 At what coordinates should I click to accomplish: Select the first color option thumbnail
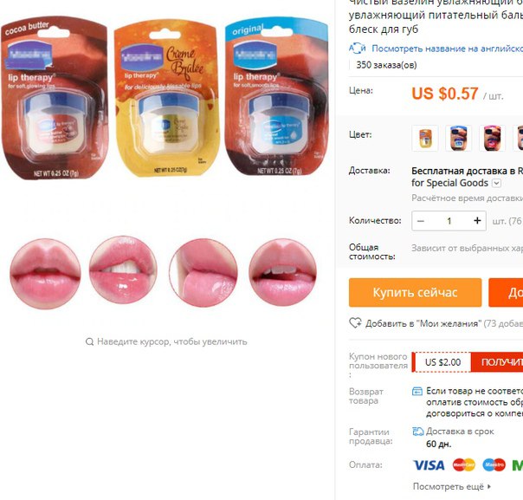pyautogui.click(x=425, y=138)
